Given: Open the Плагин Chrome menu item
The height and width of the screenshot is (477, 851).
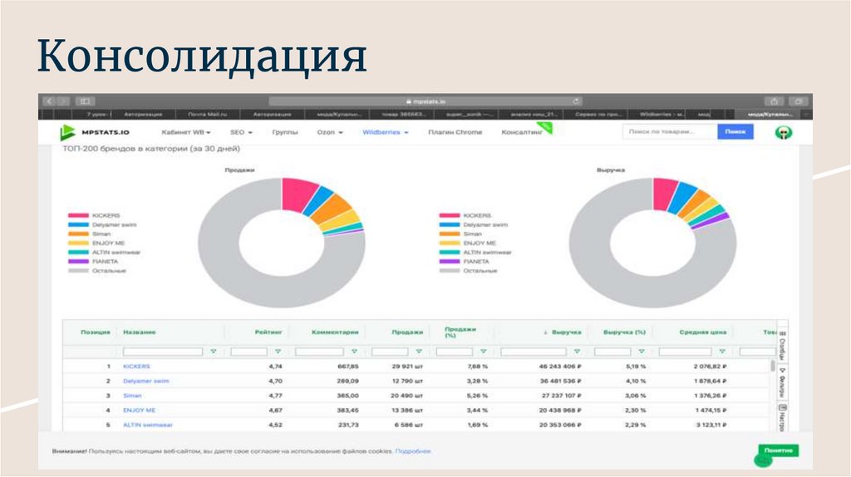Looking at the screenshot, I should (455, 132).
